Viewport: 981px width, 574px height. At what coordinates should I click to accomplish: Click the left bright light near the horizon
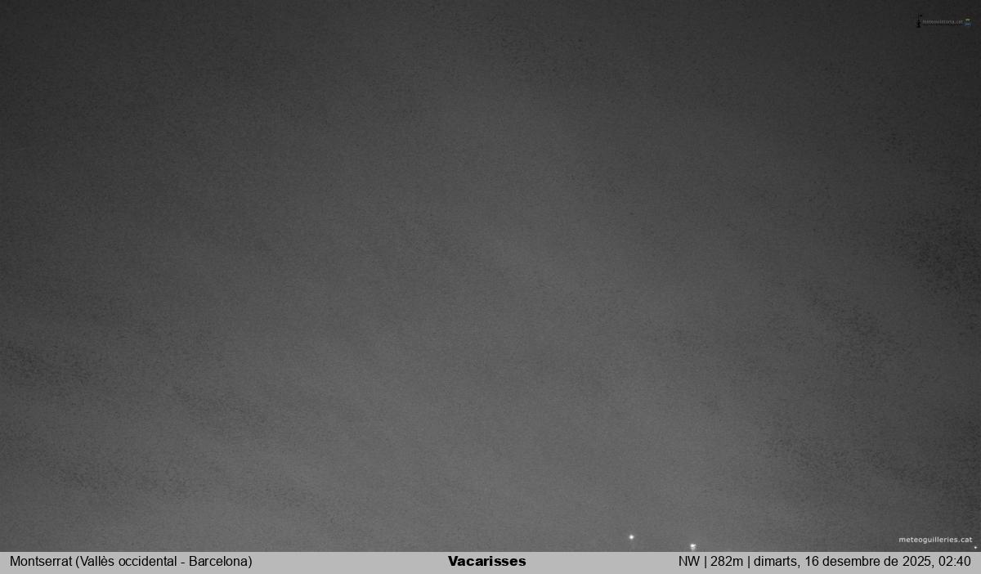[631, 537]
